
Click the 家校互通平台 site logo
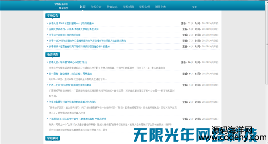click(x=61, y=5)
